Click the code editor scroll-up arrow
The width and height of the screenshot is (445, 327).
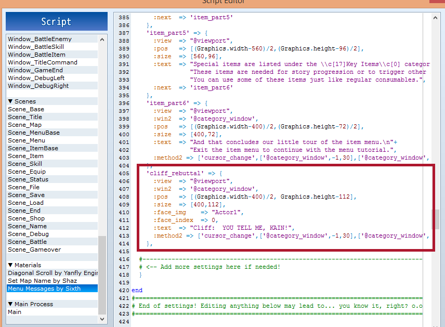435,18
